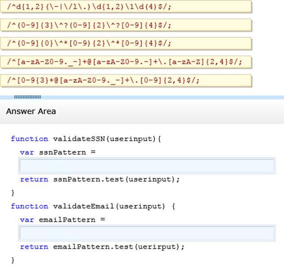Click the dotted splitter grip handle

click(x=27, y=96)
